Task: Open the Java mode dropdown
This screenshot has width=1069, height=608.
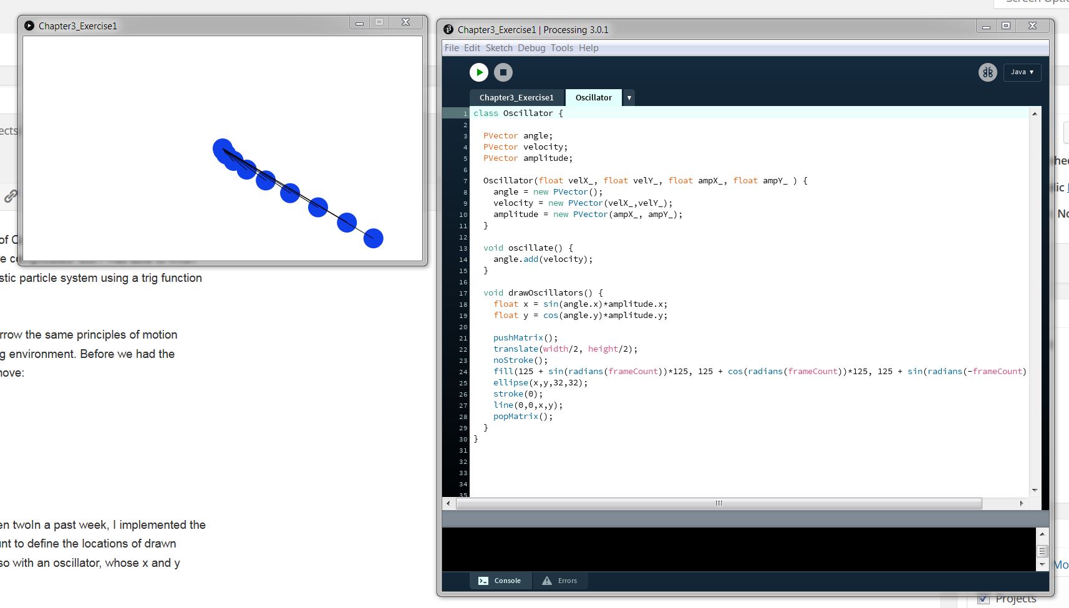Action: (1022, 72)
